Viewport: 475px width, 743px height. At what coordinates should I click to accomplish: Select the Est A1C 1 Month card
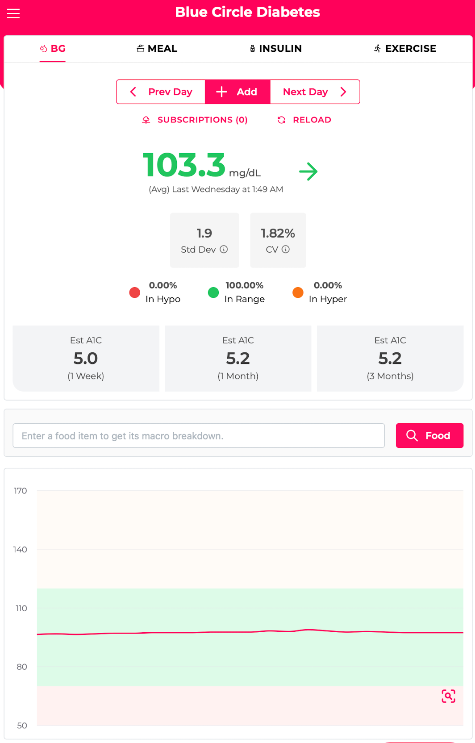click(x=238, y=358)
